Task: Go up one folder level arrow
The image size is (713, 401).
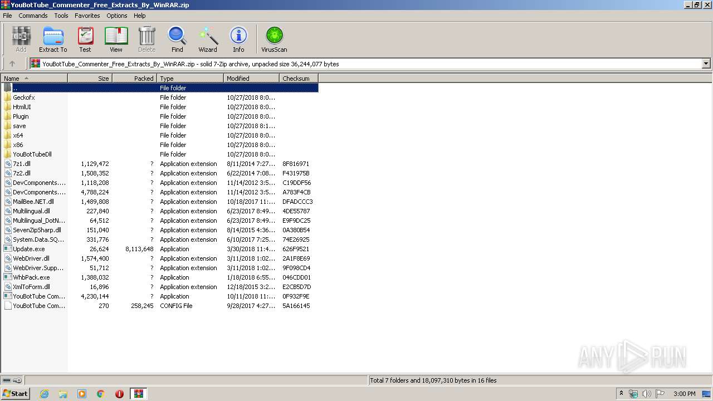Action: pyautogui.click(x=12, y=63)
